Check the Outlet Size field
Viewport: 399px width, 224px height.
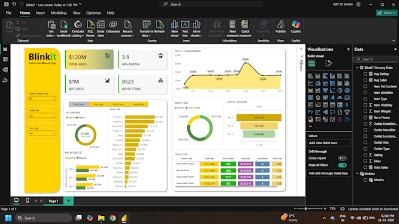point(366,142)
